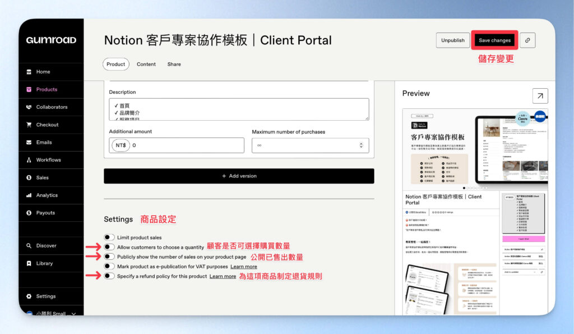Viewport: 574px width, 334px height.
Task: Open Payouts in the sidebar
Action: tap(51, 213)
